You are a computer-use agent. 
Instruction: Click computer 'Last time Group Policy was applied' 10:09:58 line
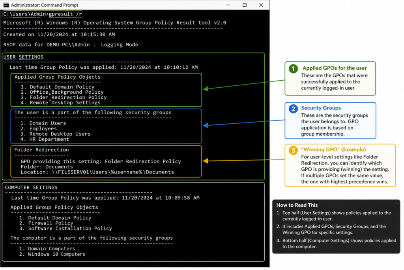[x=105, y=198]
